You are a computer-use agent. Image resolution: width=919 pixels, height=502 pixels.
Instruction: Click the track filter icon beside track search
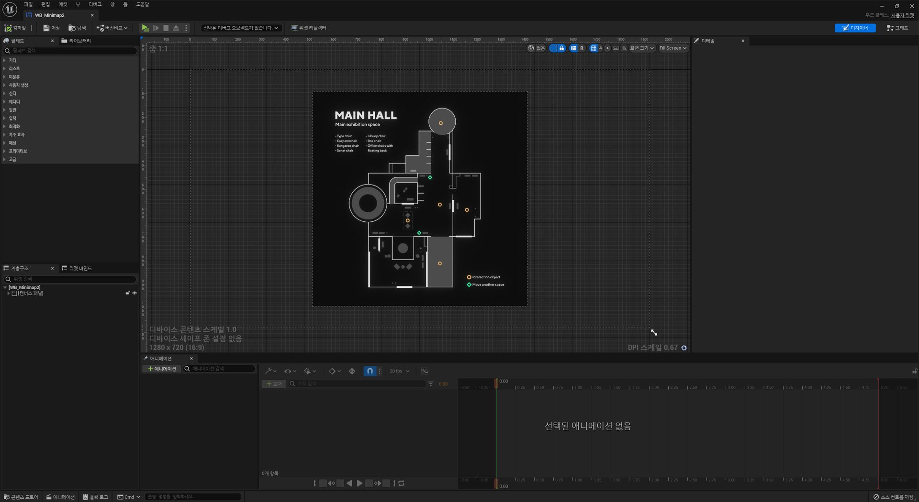(431, 384)
